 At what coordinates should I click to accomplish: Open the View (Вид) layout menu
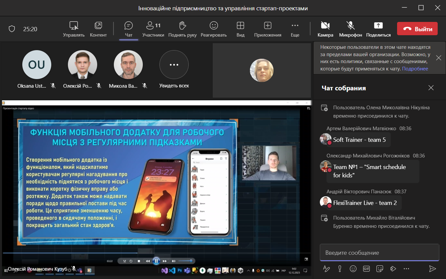[240, 26]
